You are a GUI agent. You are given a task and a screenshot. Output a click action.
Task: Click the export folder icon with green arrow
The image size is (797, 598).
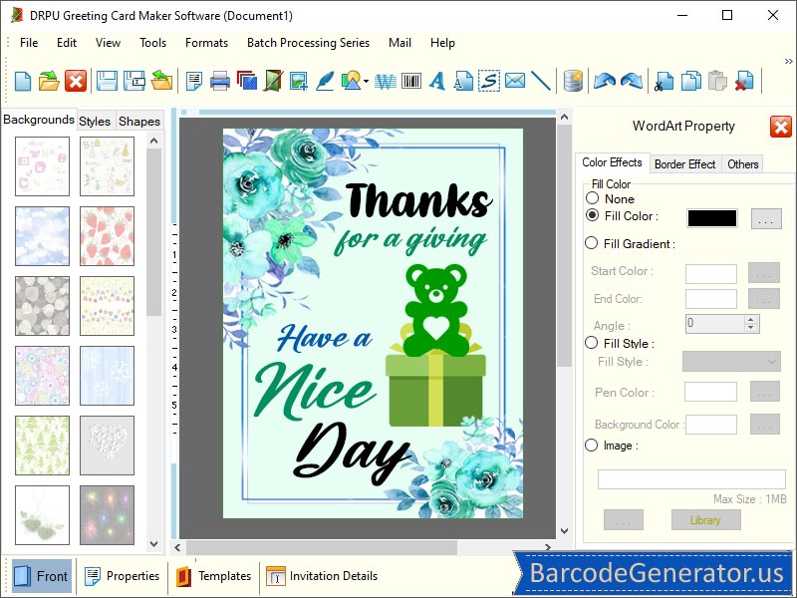pyautogui.click(x=161, y=81)
